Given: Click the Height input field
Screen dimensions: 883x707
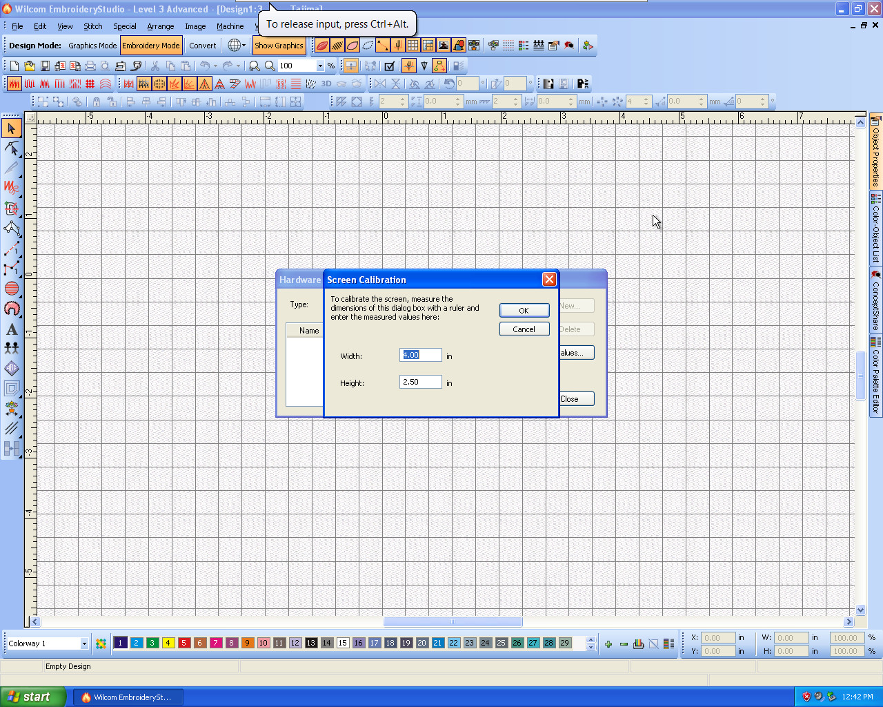Looking at the screenshot, I should tap(420, 382).
